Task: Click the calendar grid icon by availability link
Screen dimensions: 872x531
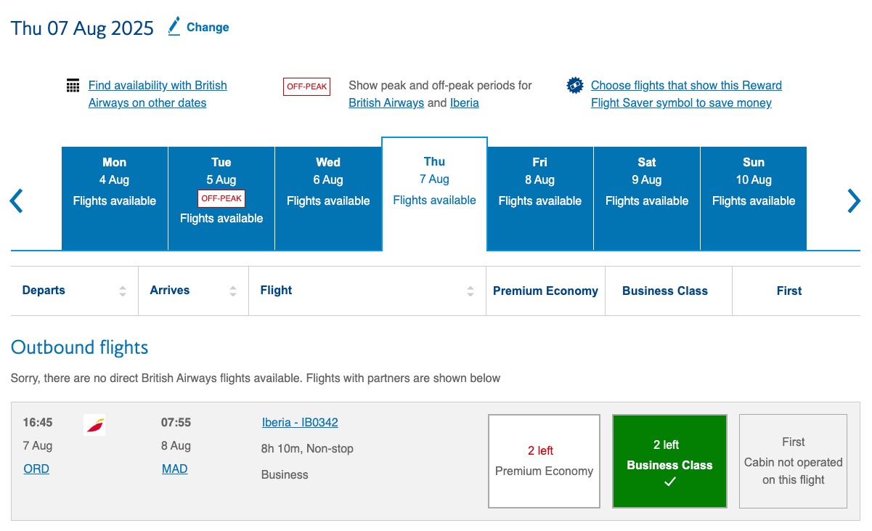Action: [73, 85]
